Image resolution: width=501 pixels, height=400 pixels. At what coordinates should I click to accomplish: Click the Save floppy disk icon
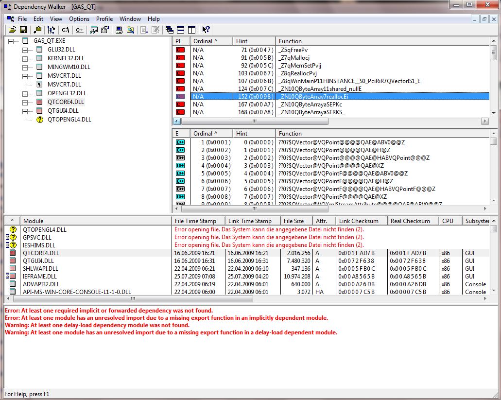[x=23, y=30]
